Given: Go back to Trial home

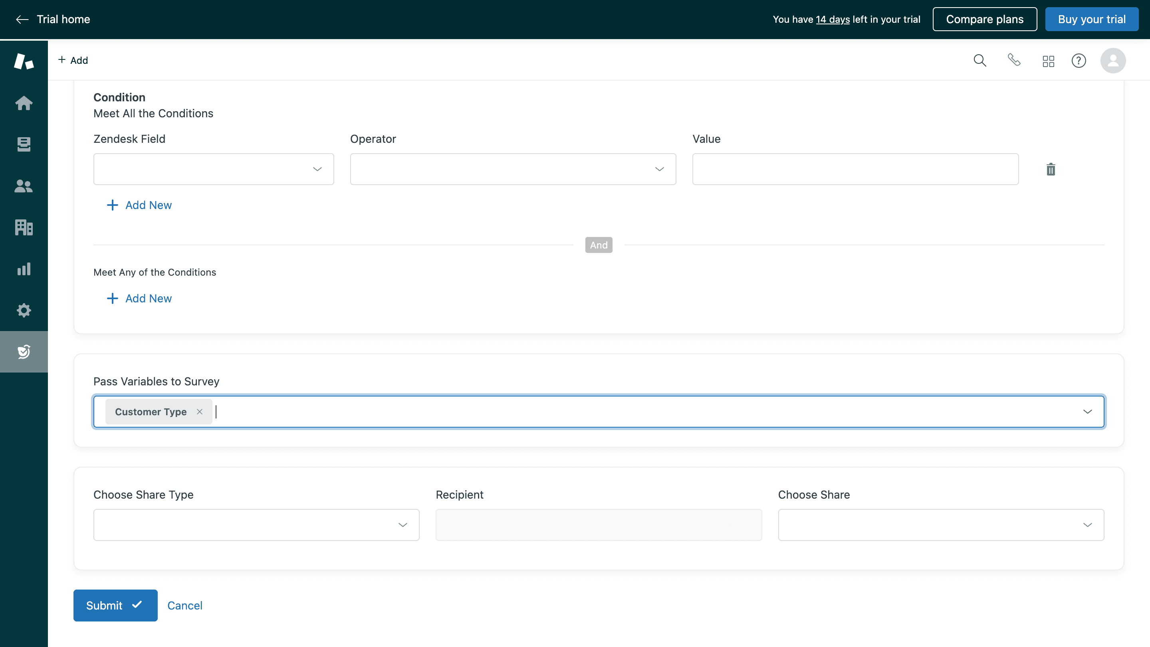Looking at the screenshot, I should [53, 19].
